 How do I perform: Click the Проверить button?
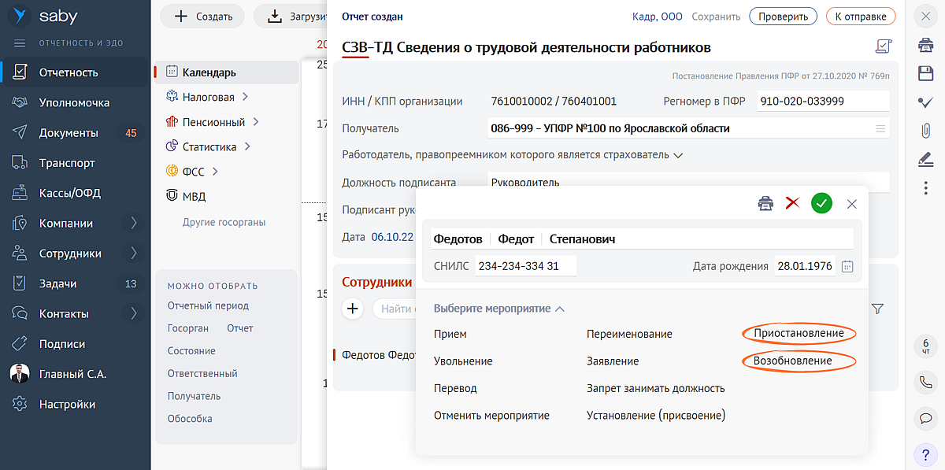[783, 17]
